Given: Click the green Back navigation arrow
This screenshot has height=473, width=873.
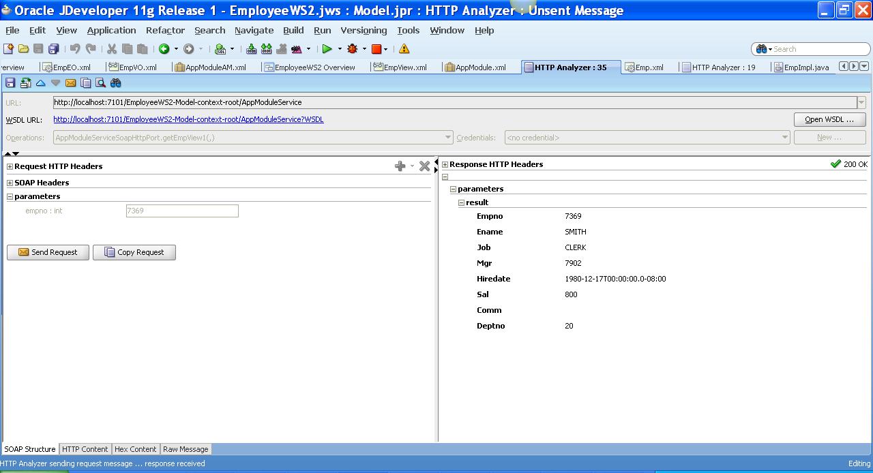Looking at the screenshot, I should 164,48.
